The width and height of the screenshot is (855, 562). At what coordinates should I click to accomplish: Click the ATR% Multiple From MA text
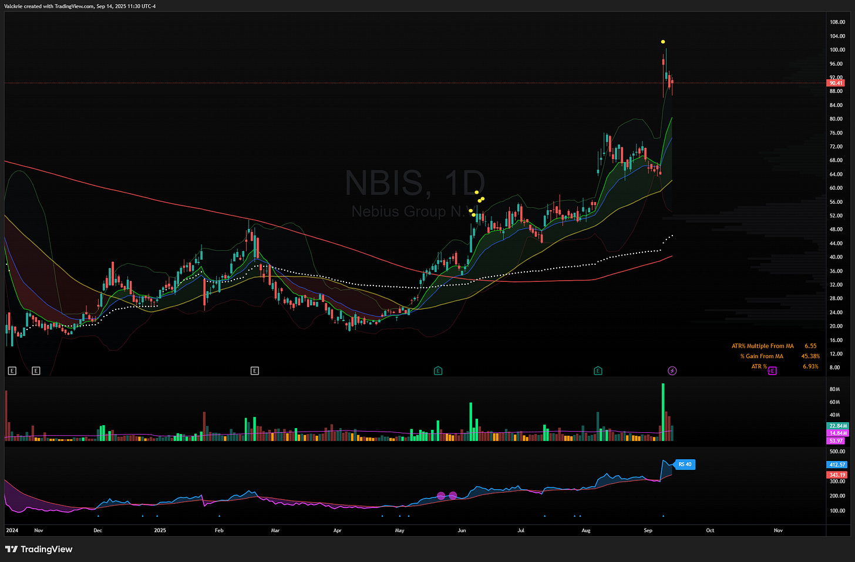(x=762, y=346)
